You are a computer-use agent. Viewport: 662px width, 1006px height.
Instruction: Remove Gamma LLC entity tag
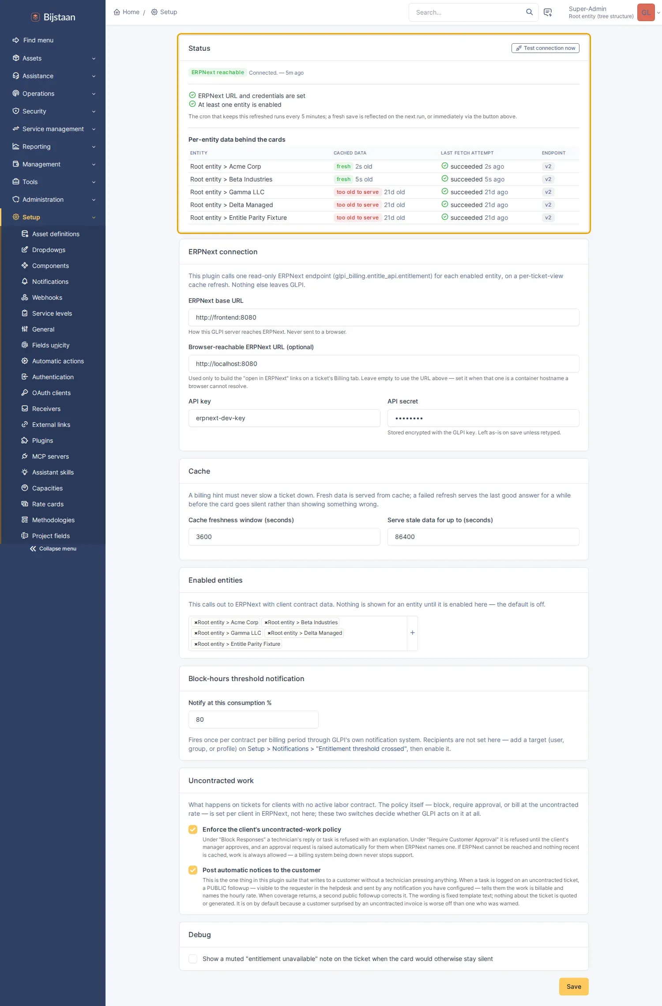click(196, 633)
